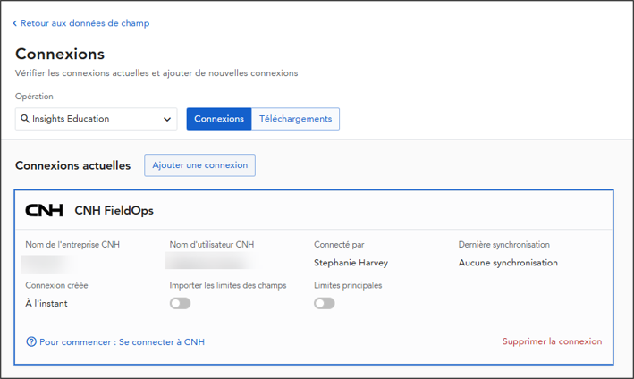Click the blurred 'Nom d'utilisateur CNH' value
This screenshot has height=379, width=634.
[210, 261]
